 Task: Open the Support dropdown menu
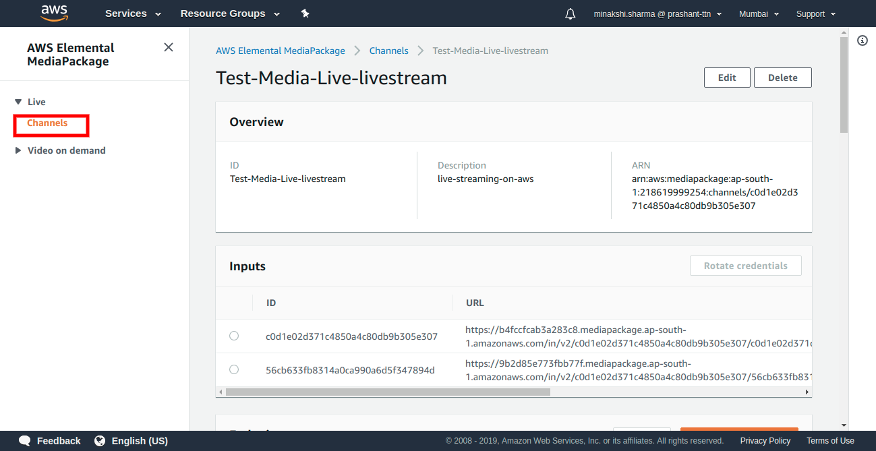point(816,13)
